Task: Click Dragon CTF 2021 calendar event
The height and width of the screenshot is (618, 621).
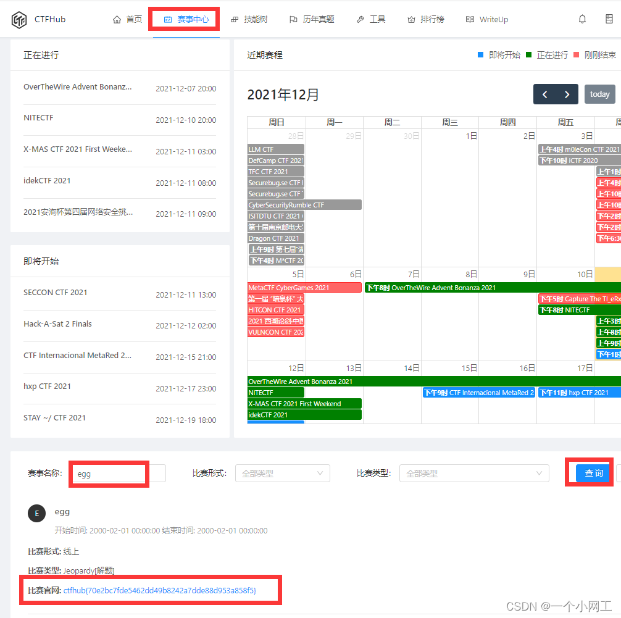Action: click(x=276, y=238)
